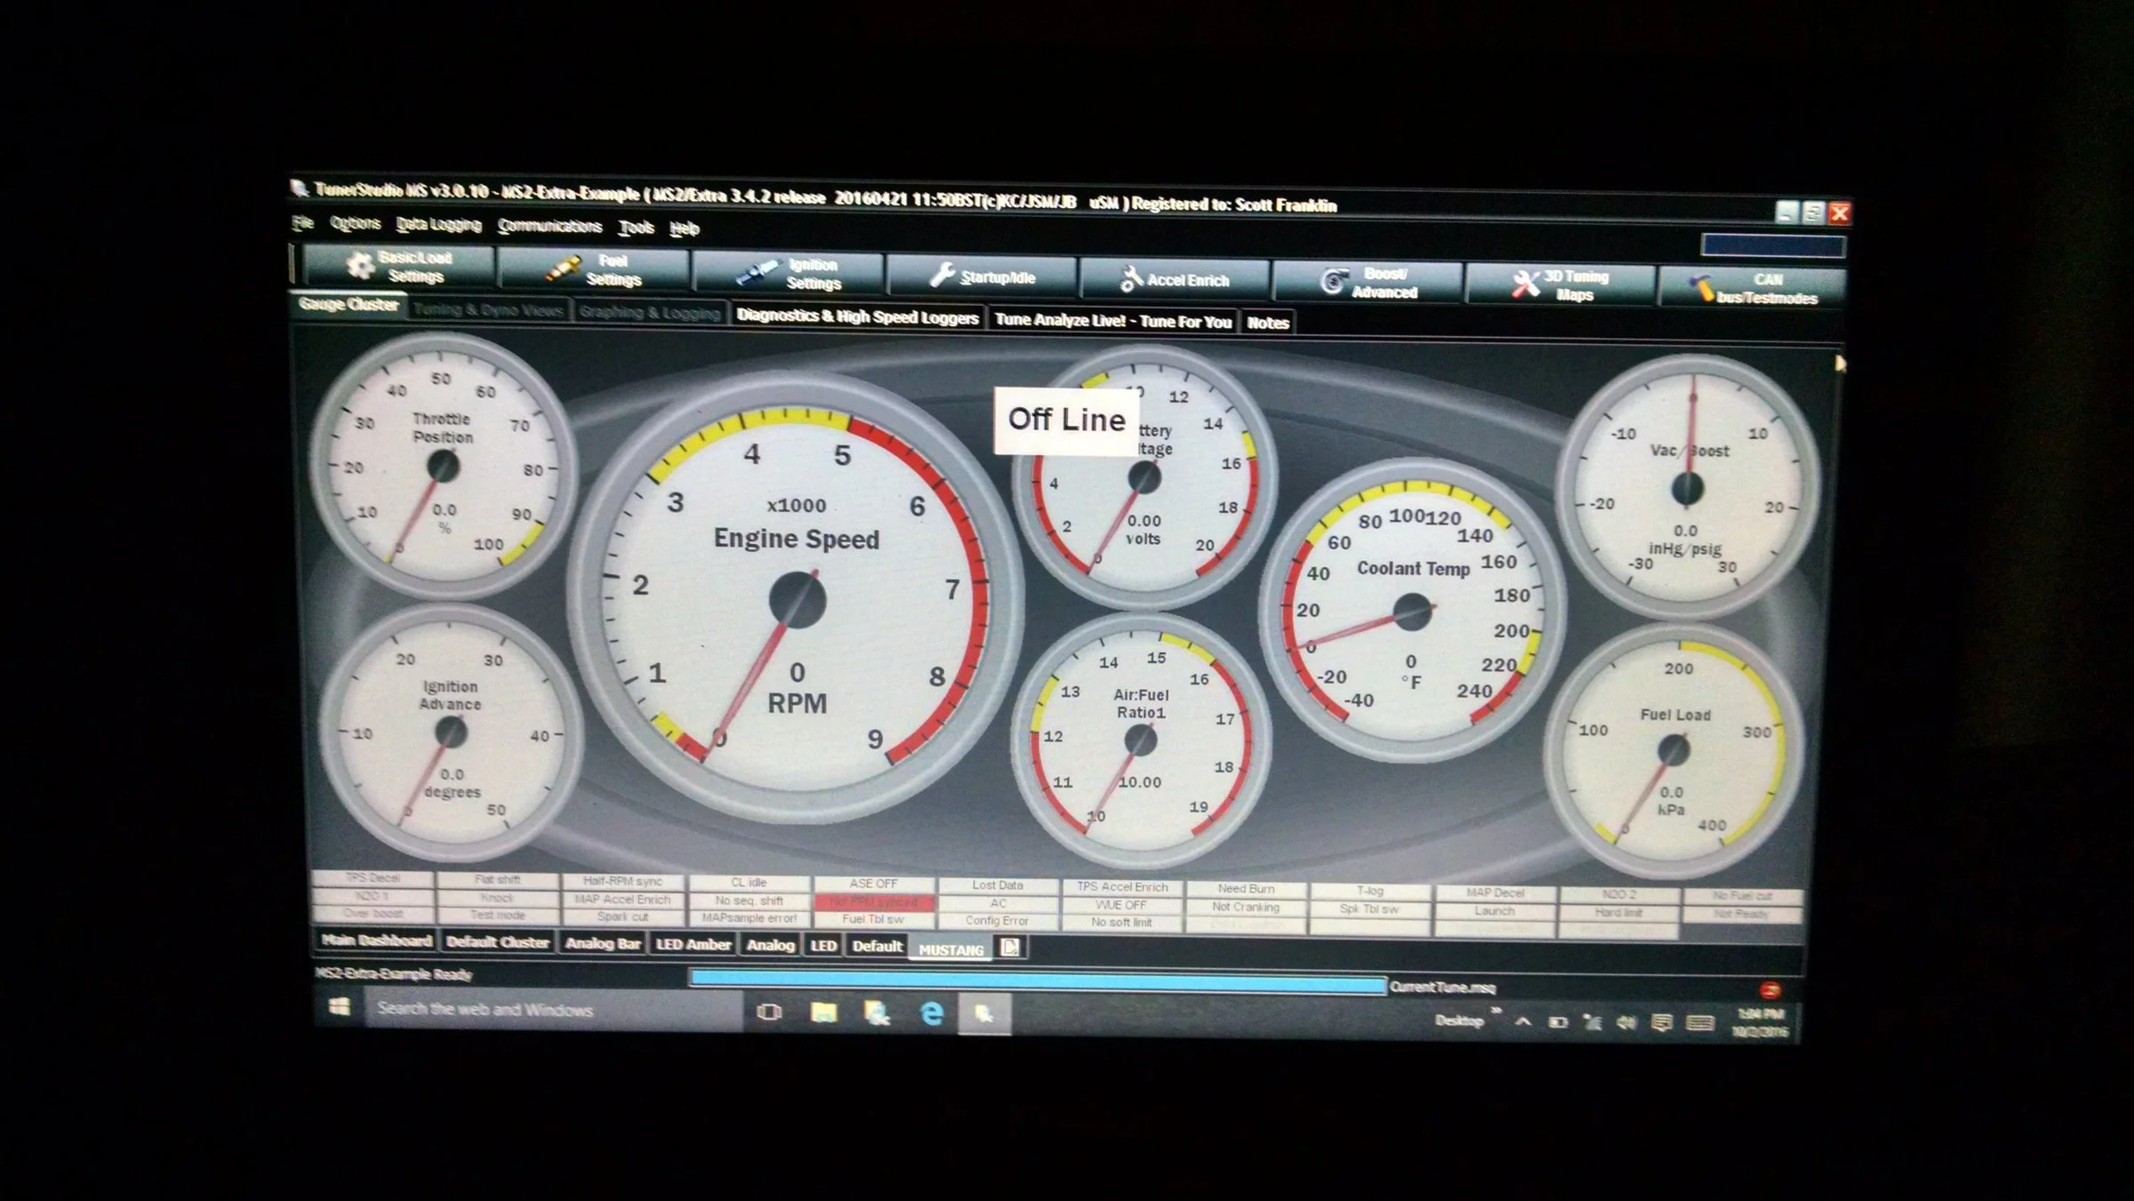
Task: Expand the Desktop toolbar chevron
Action: pyautogui.click(x=1496, y=1011)
